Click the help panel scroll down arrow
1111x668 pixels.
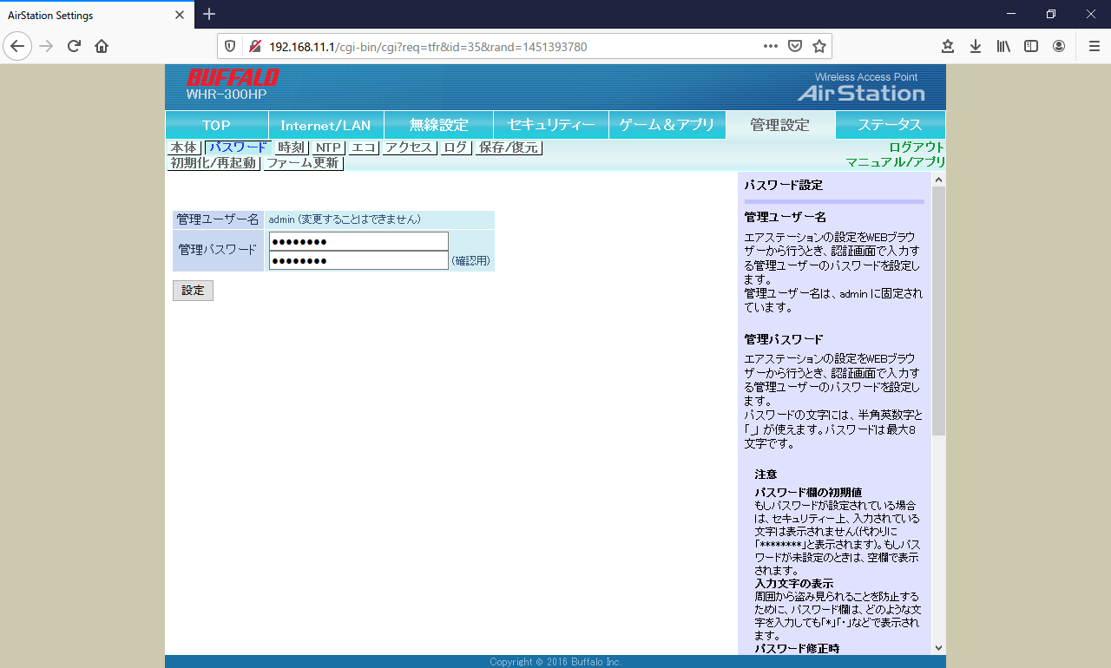[938, 647]
